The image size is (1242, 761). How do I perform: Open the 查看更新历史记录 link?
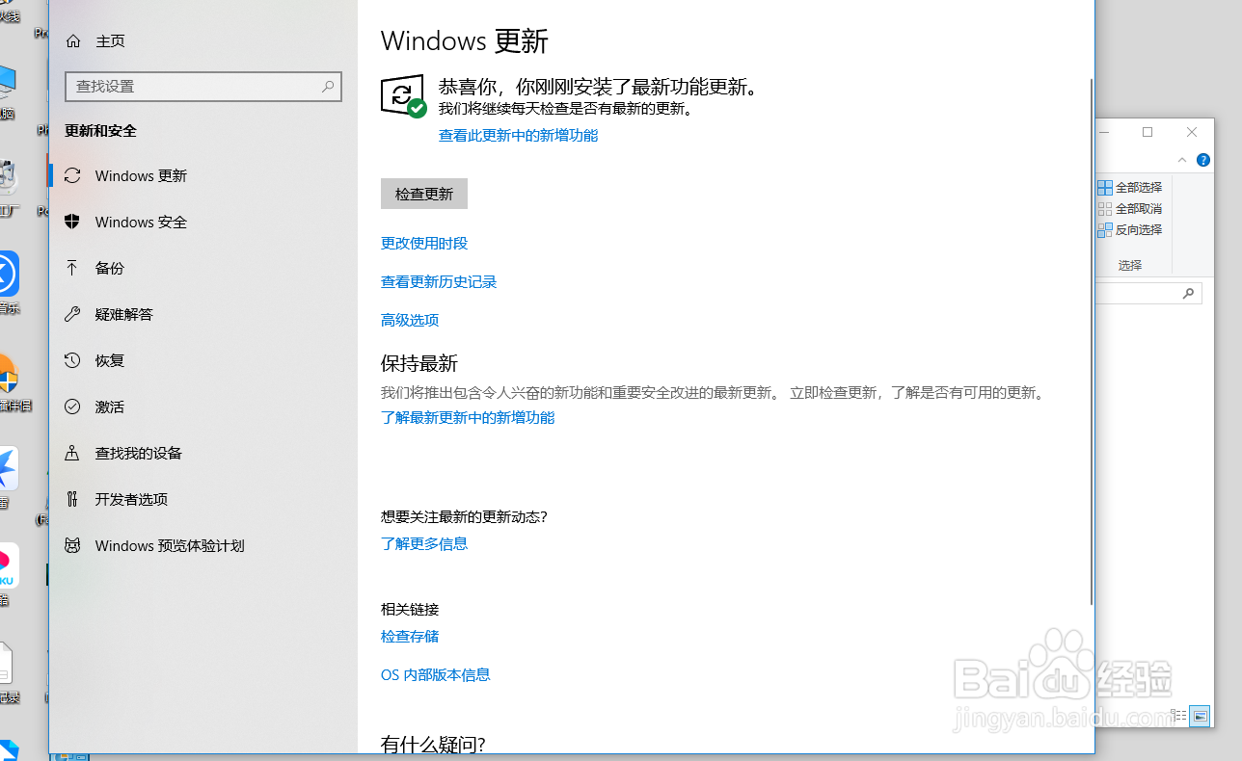pyautogui.click(x=439, y=282)
